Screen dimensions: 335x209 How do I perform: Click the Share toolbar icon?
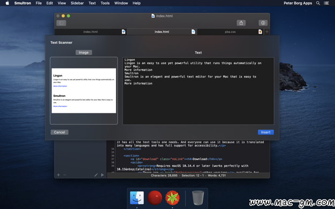(x=241, y=23)
